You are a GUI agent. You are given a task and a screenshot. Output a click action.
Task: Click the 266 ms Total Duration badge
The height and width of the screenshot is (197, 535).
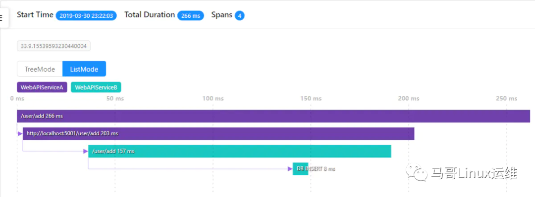190,16
